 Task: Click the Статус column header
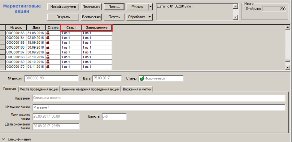53,28
